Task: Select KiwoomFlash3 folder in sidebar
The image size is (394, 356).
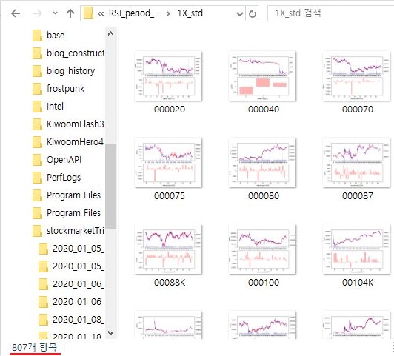Action: (75, 124)
